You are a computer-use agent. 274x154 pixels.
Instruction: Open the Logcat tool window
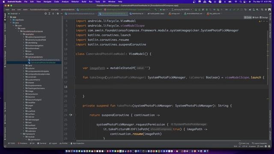coord(53,143)
